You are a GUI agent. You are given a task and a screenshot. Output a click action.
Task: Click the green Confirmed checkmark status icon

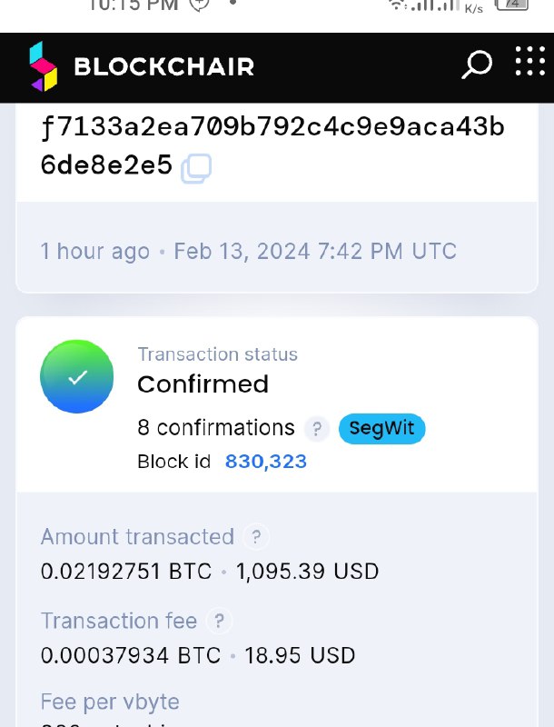77,376
